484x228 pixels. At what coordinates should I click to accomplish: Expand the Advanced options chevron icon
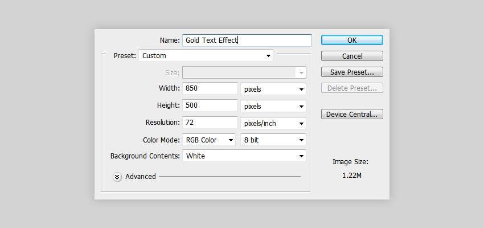point(117,177)
